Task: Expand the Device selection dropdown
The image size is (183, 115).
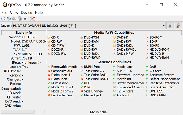Action: pos(164,26)
